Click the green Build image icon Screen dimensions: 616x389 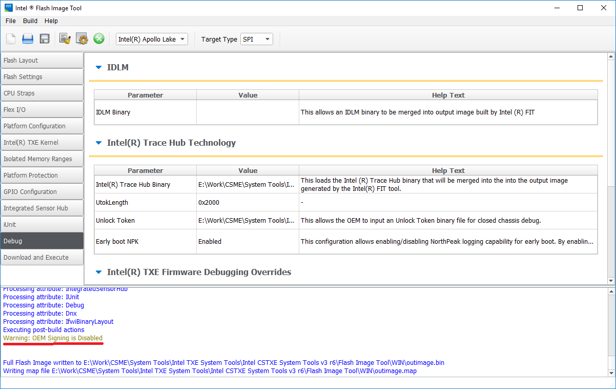point(99,39)
